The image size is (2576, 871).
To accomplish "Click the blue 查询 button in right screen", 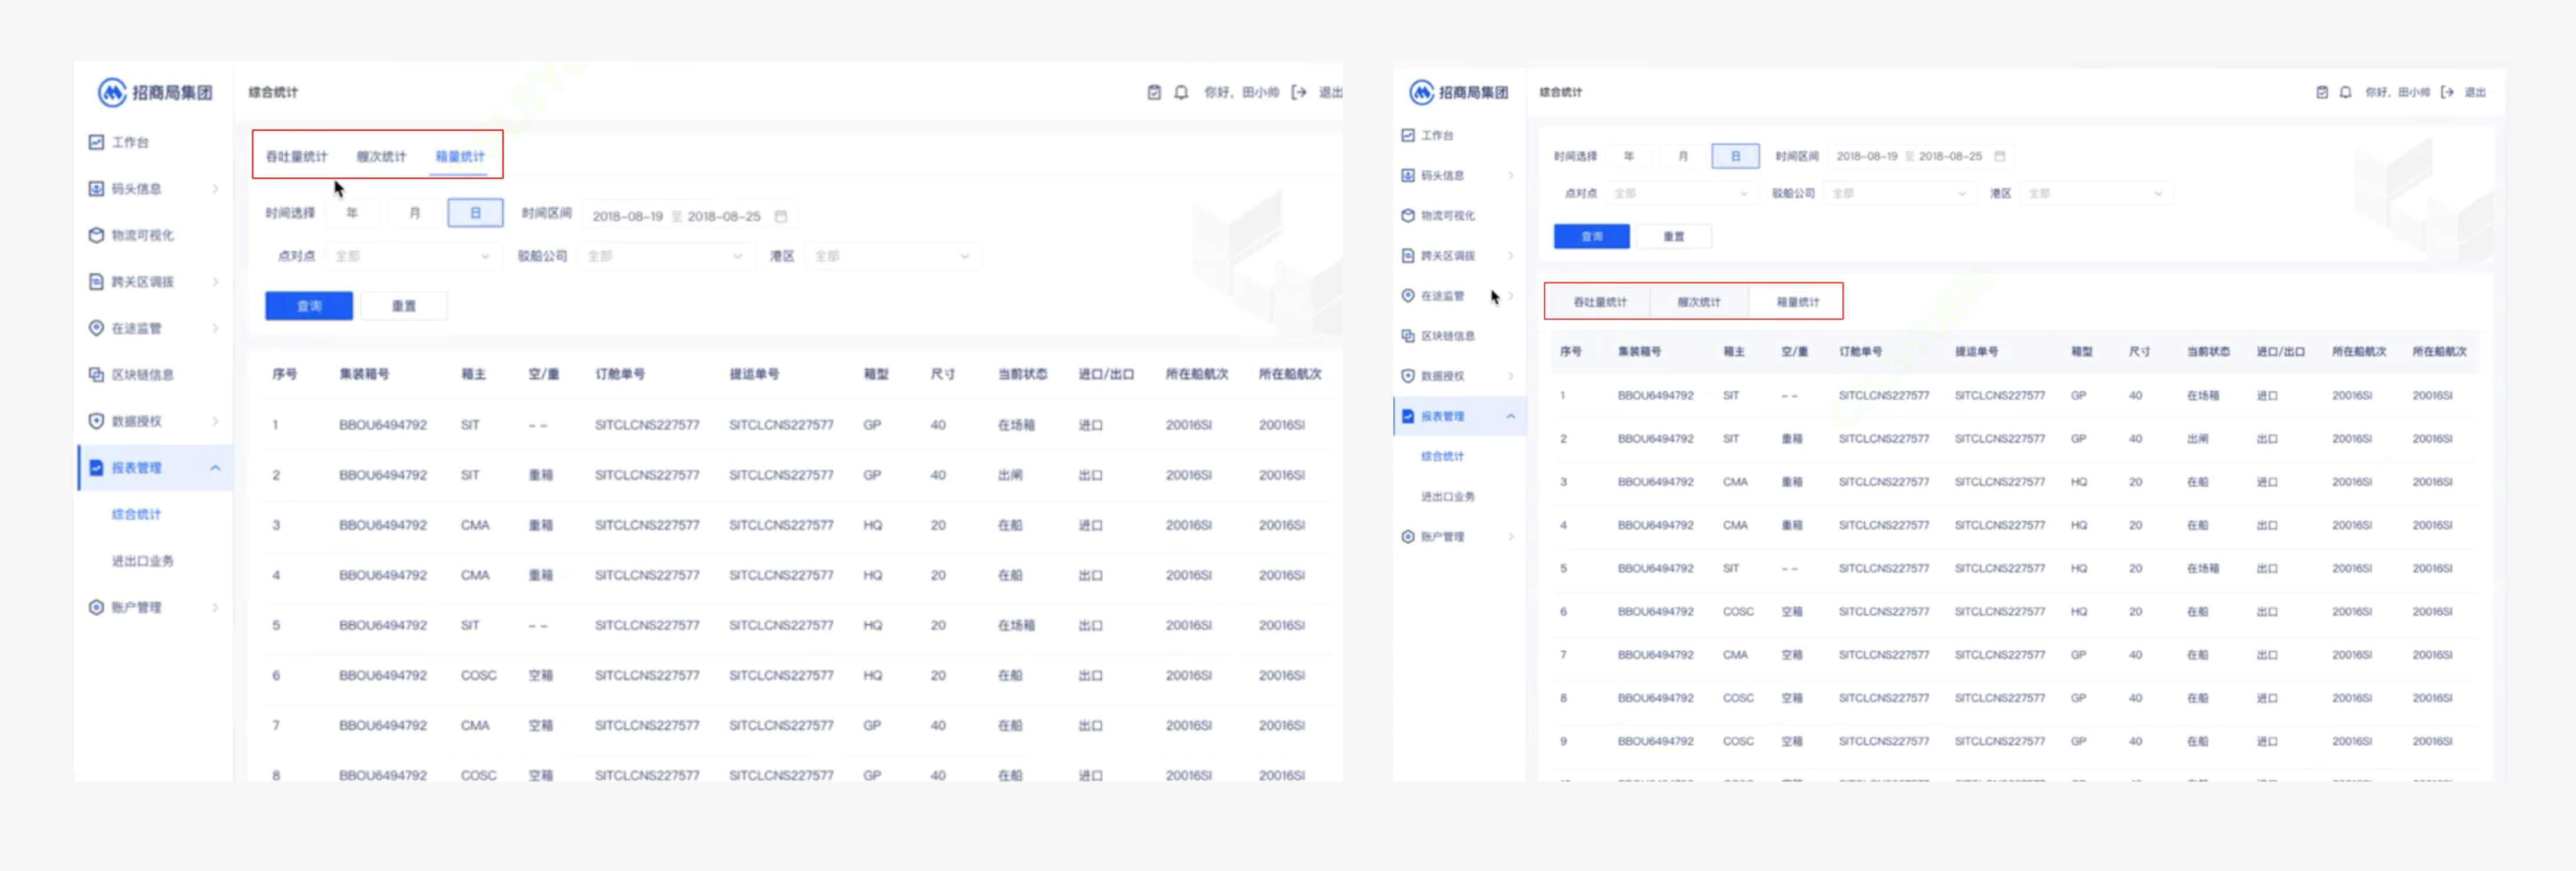I will (x=1591, y=237).
